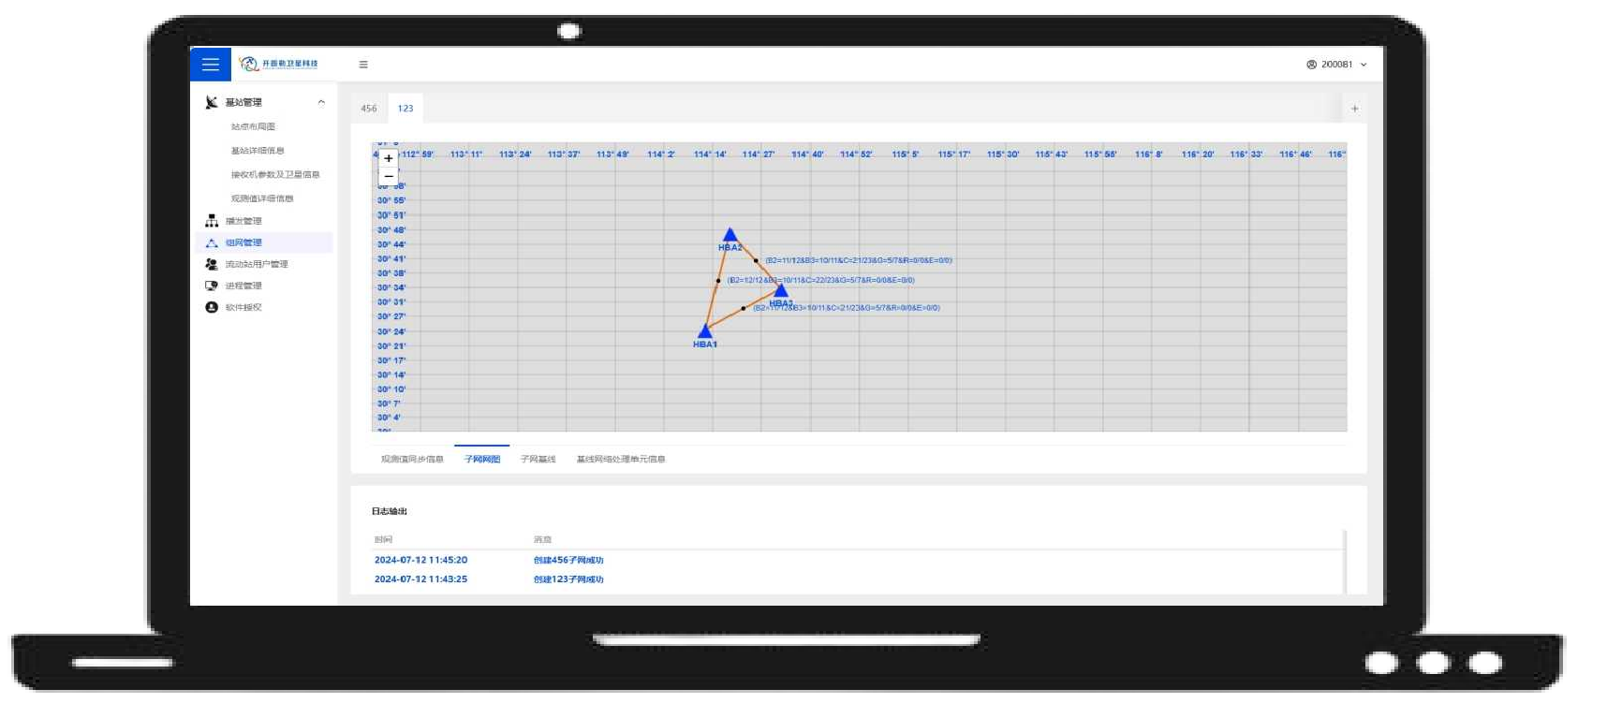1607x718 pixels.
Task: Click the 114° 14' longitude axis label
Action: (x=710, y=154)
